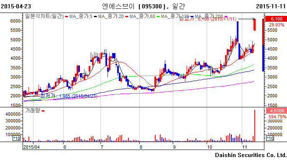Click the 29.93% change value
The image size is (287, 160).
pyautogui.click(x=277, y=25)
